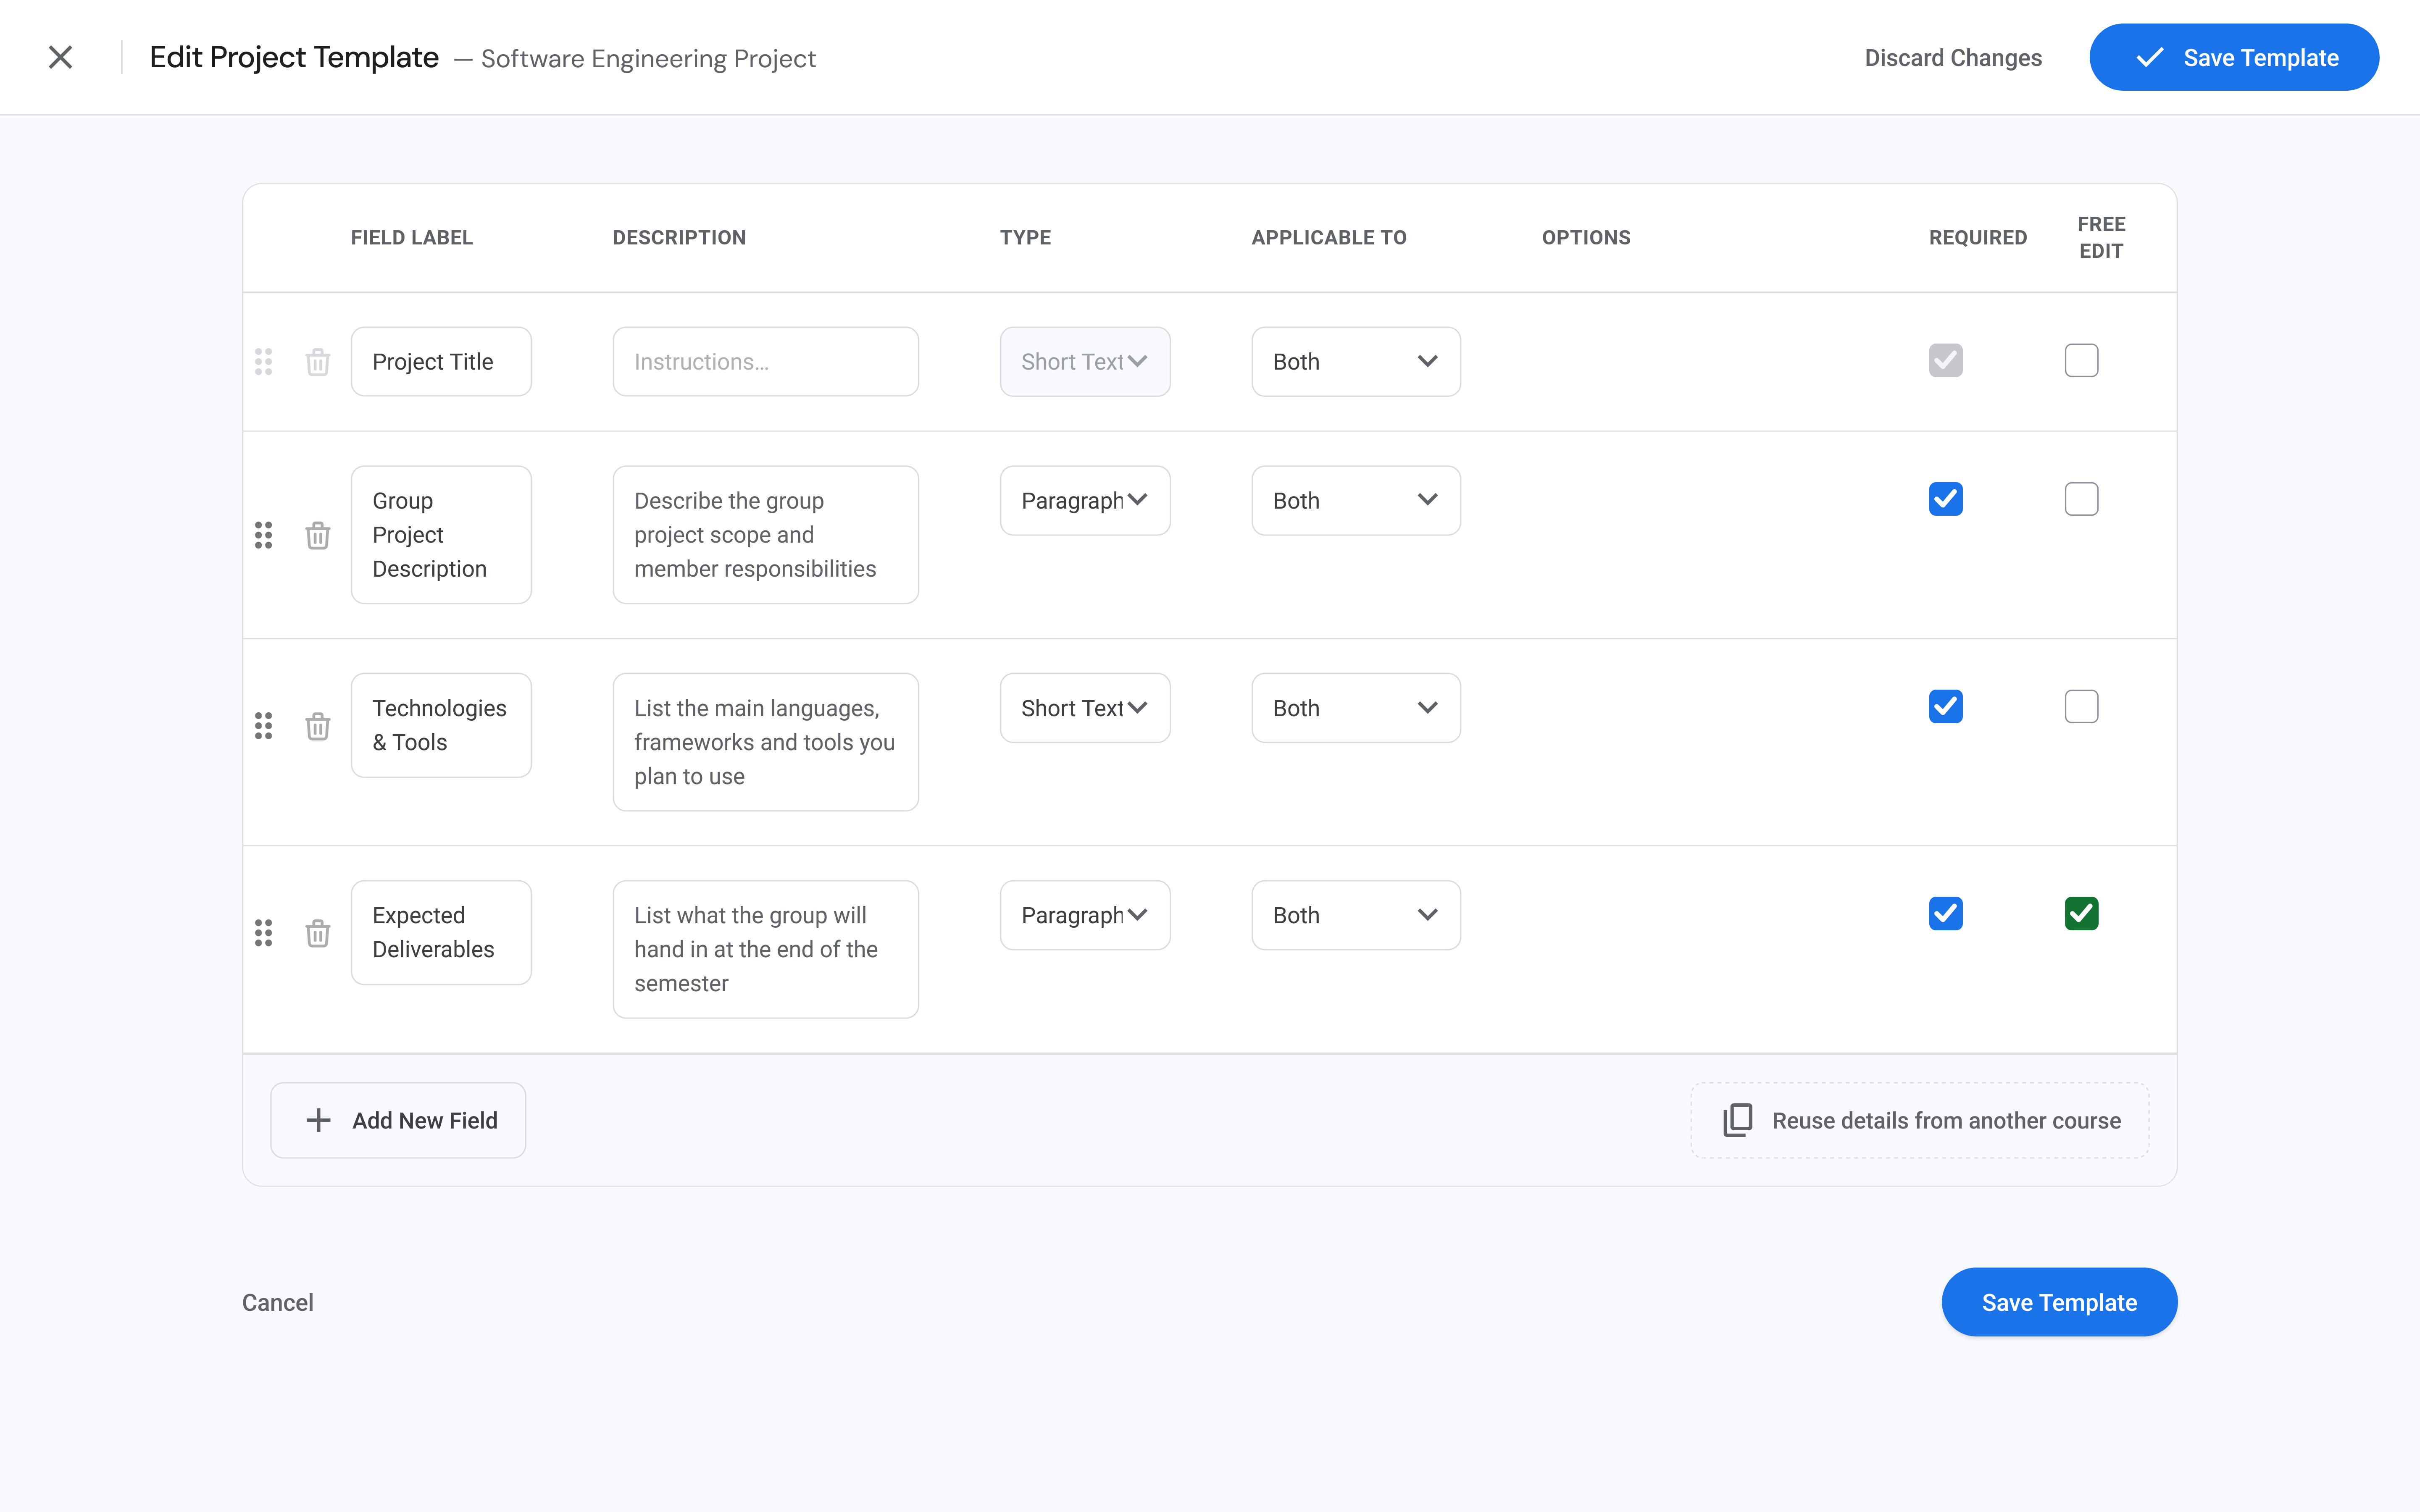Click the top Save Template button with checkmark
This screenshot has height=1512, width=2420.
point(2234,57)
